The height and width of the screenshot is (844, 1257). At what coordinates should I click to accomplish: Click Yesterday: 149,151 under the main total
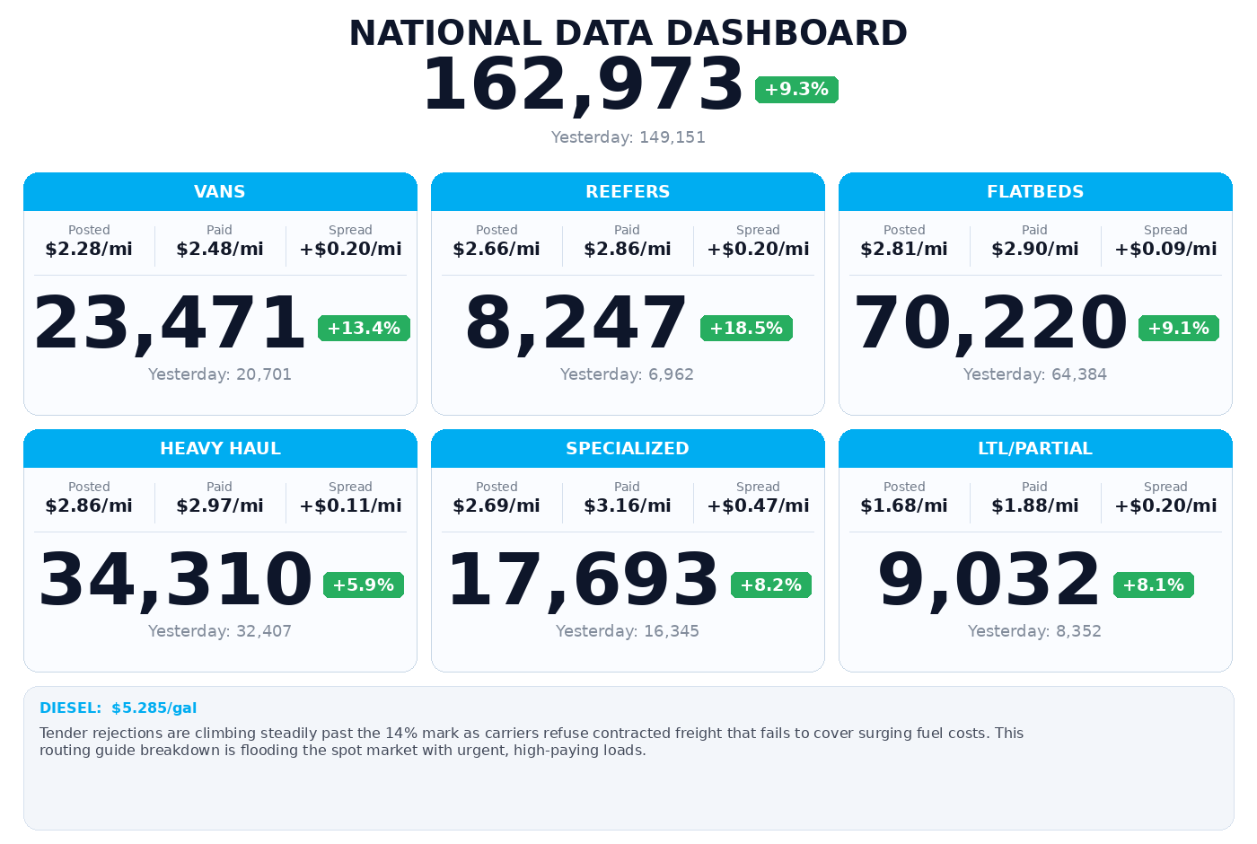(x=628, y=137)
